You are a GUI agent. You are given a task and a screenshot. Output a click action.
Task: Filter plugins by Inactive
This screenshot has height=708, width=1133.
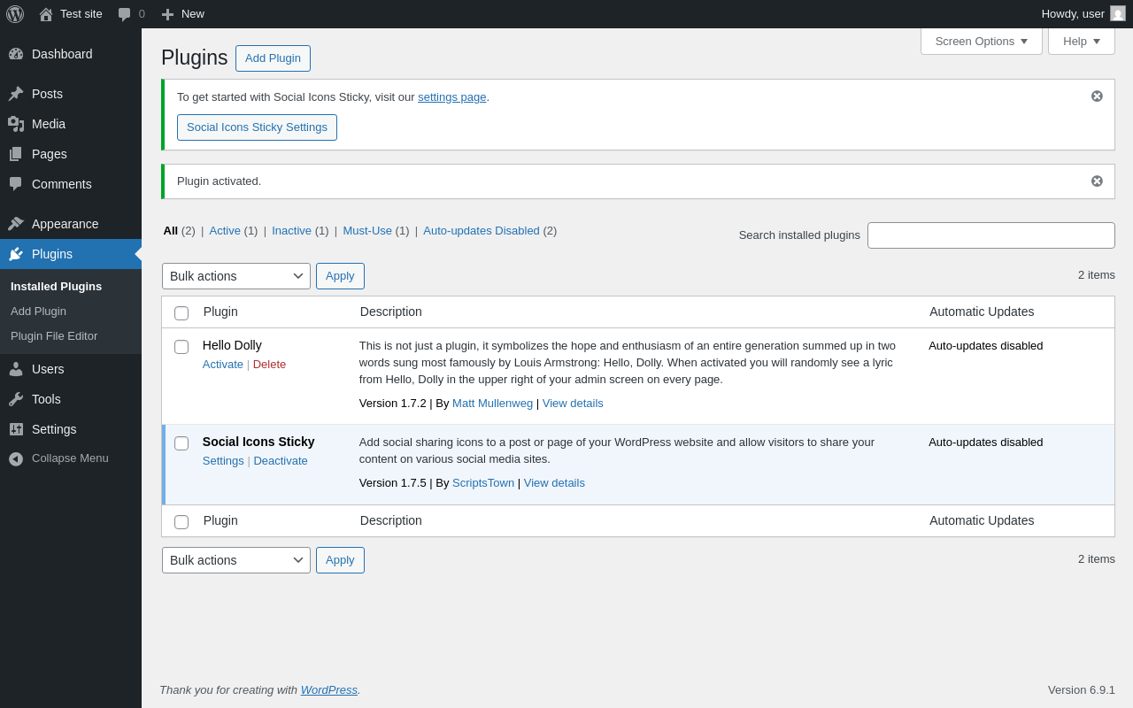(291, 231)
